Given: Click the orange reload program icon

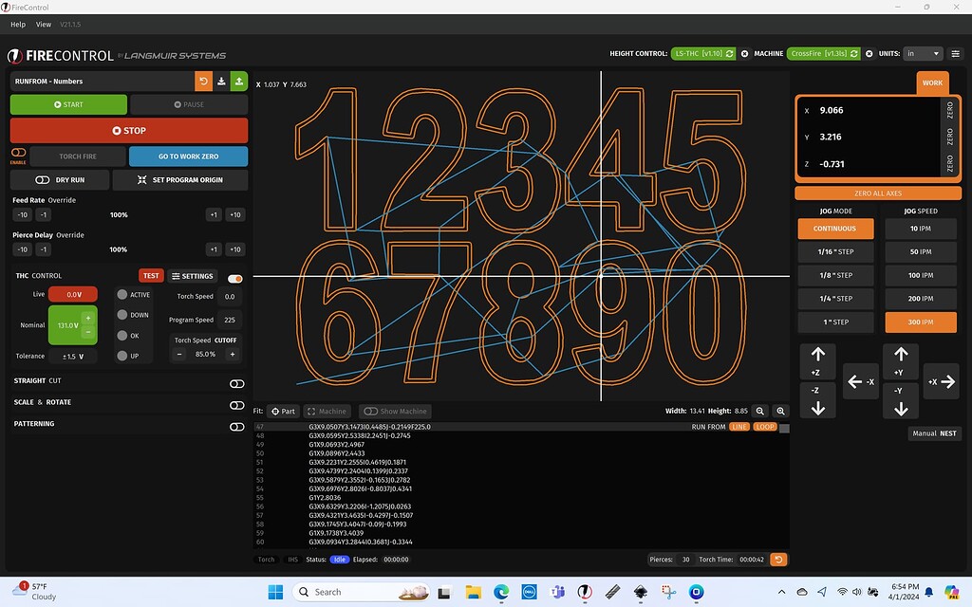Looking at the screenshot, I should coord(203,82).
